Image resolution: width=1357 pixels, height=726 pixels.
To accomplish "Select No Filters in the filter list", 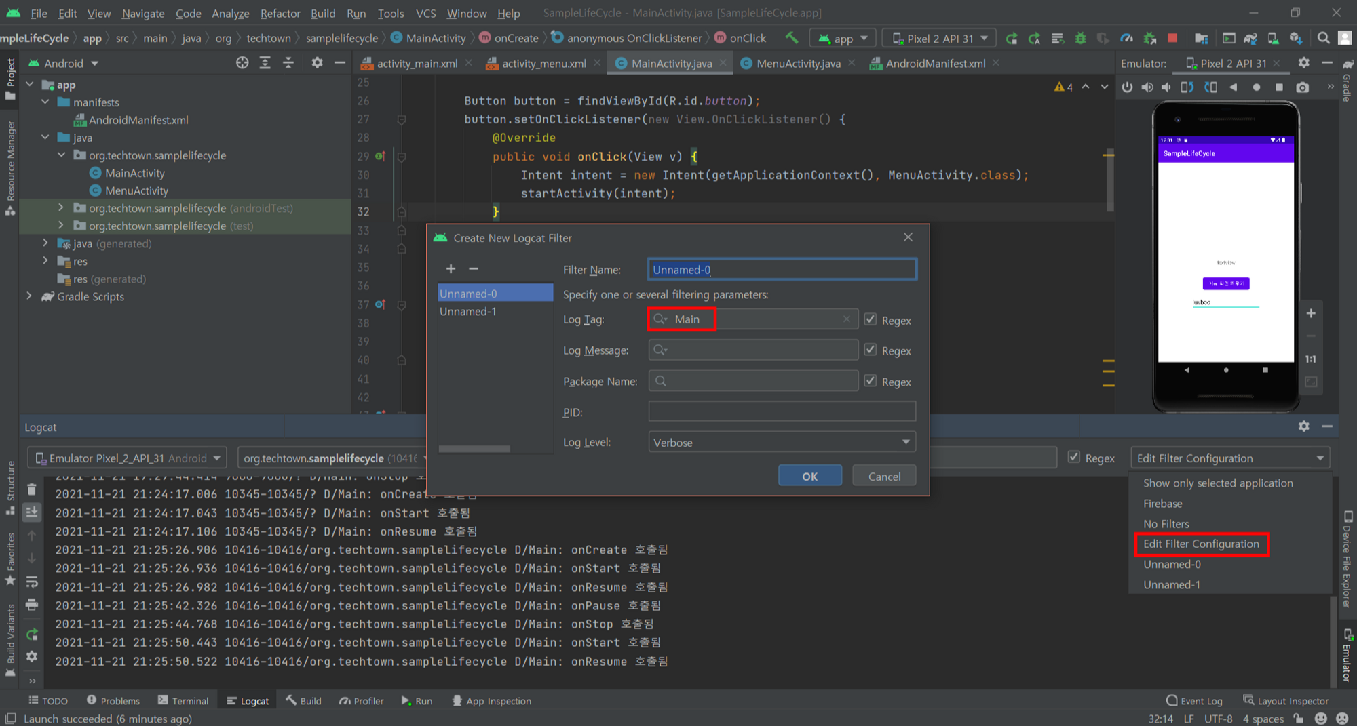I will [1166, 524].
